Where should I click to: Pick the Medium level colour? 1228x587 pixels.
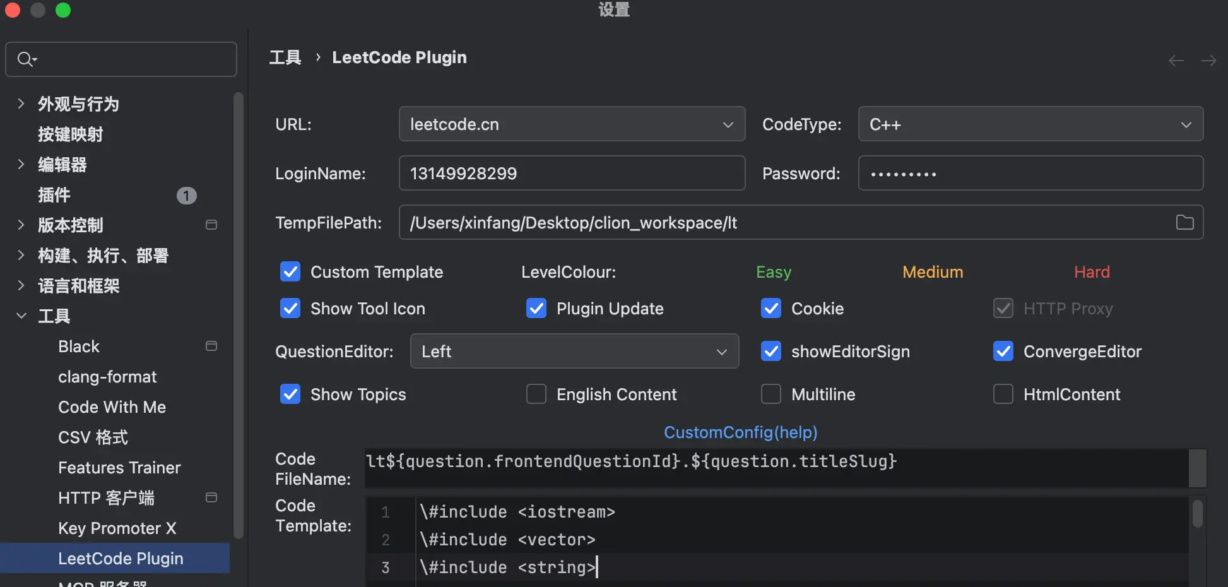[x=933, y=272]
